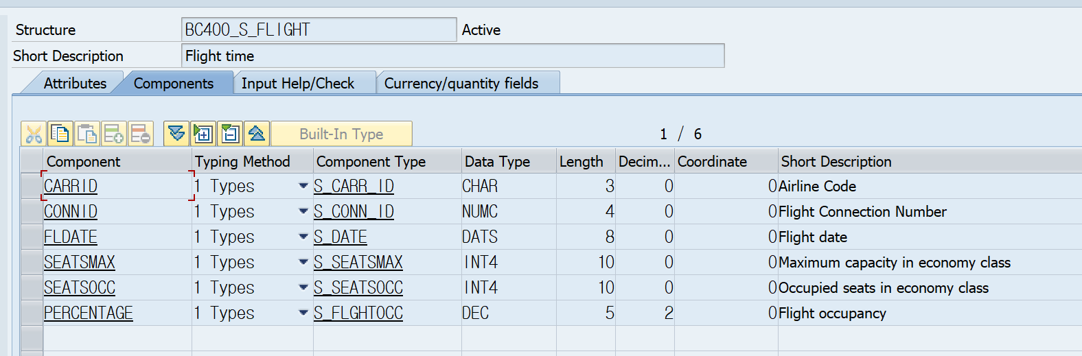Click 'Occupied seats in economy class' cell

pos(930,287)
